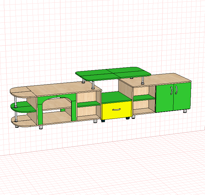Select the rounded bottom beige shelf at left end
Viewport: 205px width, 195px height.
click(x=24, y=121)
